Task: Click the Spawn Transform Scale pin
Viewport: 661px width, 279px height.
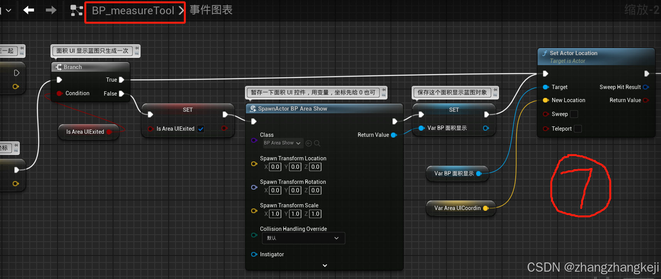Action: 254,211
